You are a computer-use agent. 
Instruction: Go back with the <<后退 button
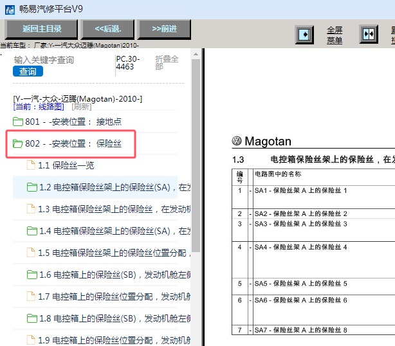[108, 29]
